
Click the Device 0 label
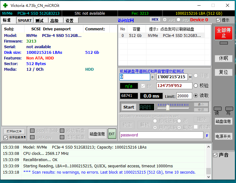(x=199, y=20)
